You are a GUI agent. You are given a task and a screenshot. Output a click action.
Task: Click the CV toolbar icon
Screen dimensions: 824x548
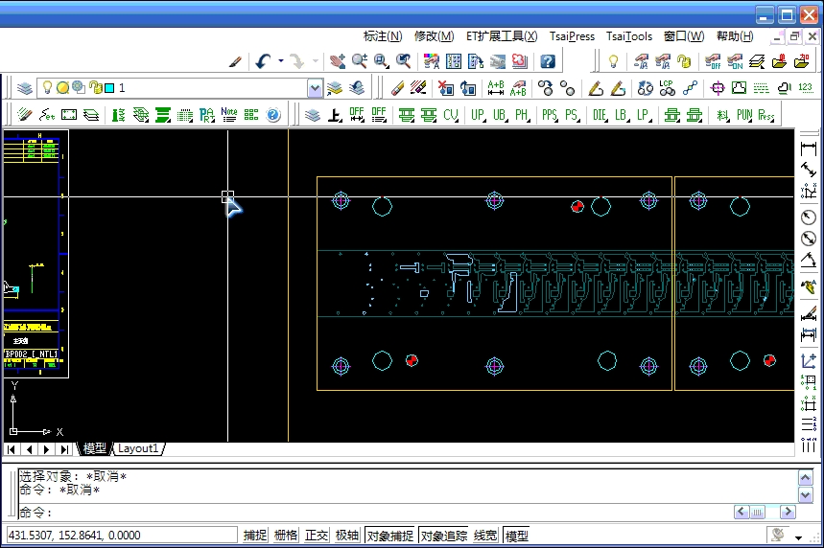click(451, 115)
